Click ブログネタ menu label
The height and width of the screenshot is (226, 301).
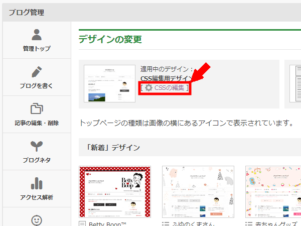click(x=37, y=160)
